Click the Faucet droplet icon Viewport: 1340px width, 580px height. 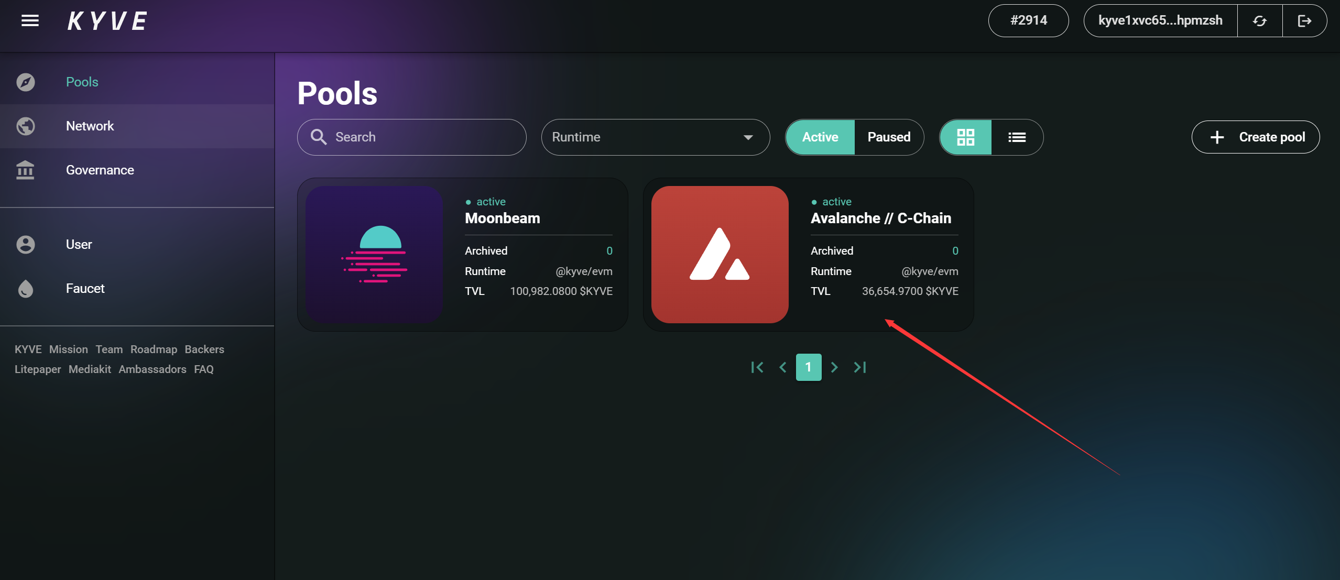[x=25, y=289]
